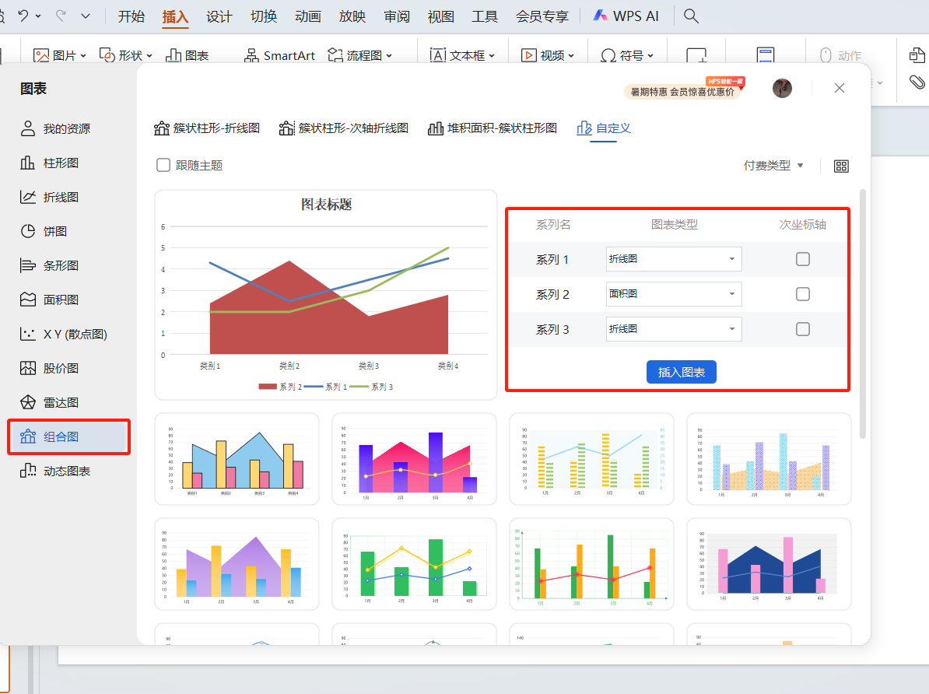Select 簇状柱形-折线图 preset

click(x=207, y=129)
